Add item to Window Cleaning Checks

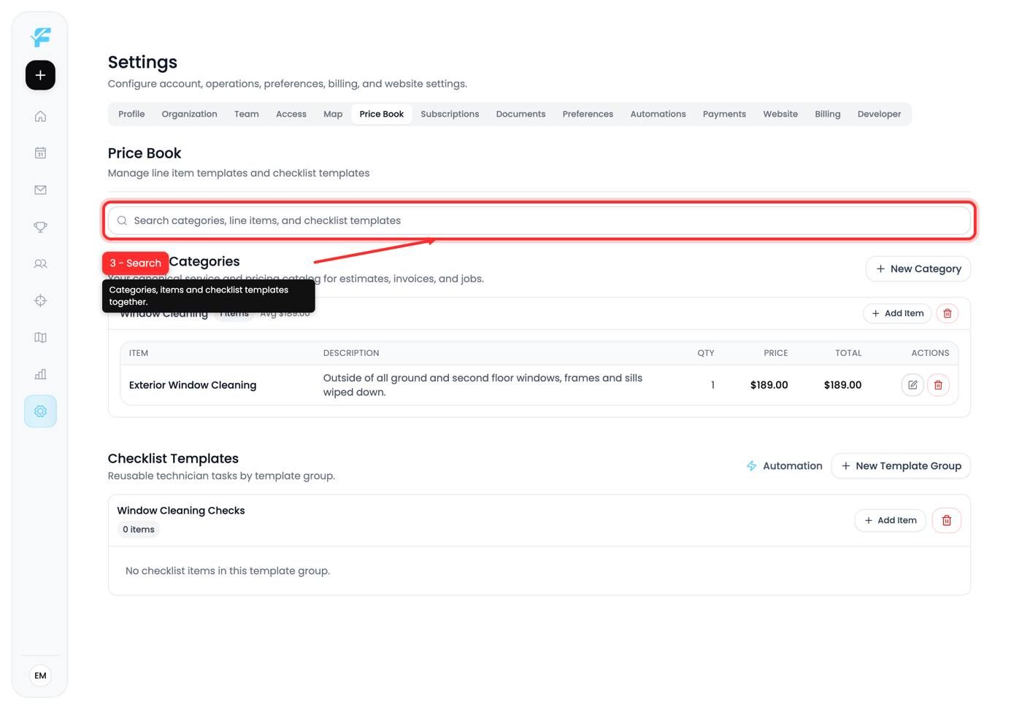(890, 520)
